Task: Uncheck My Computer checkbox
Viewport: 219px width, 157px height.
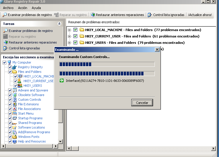Action: (x=4, y=62)
